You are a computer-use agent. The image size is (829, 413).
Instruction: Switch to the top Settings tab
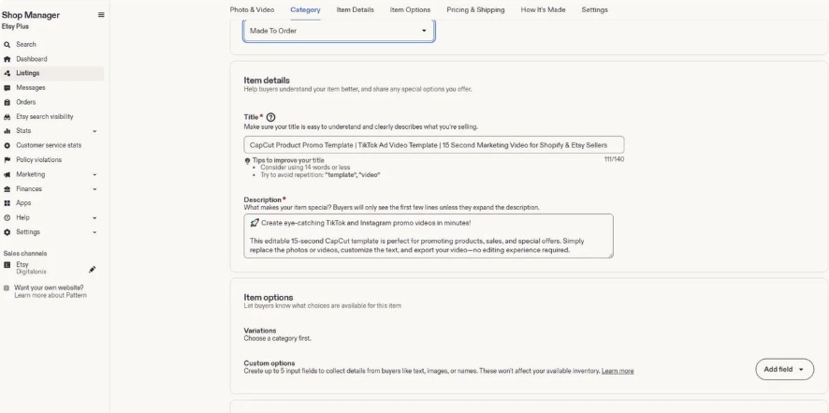595,9
